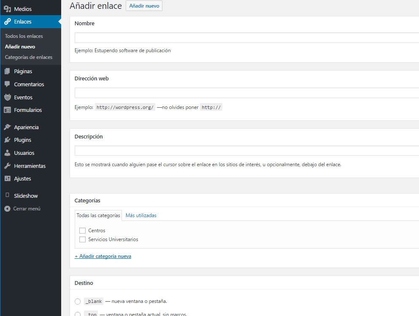419x316 pixels.
Task: Check the Centros category checkbox
Action: [83, 231]
